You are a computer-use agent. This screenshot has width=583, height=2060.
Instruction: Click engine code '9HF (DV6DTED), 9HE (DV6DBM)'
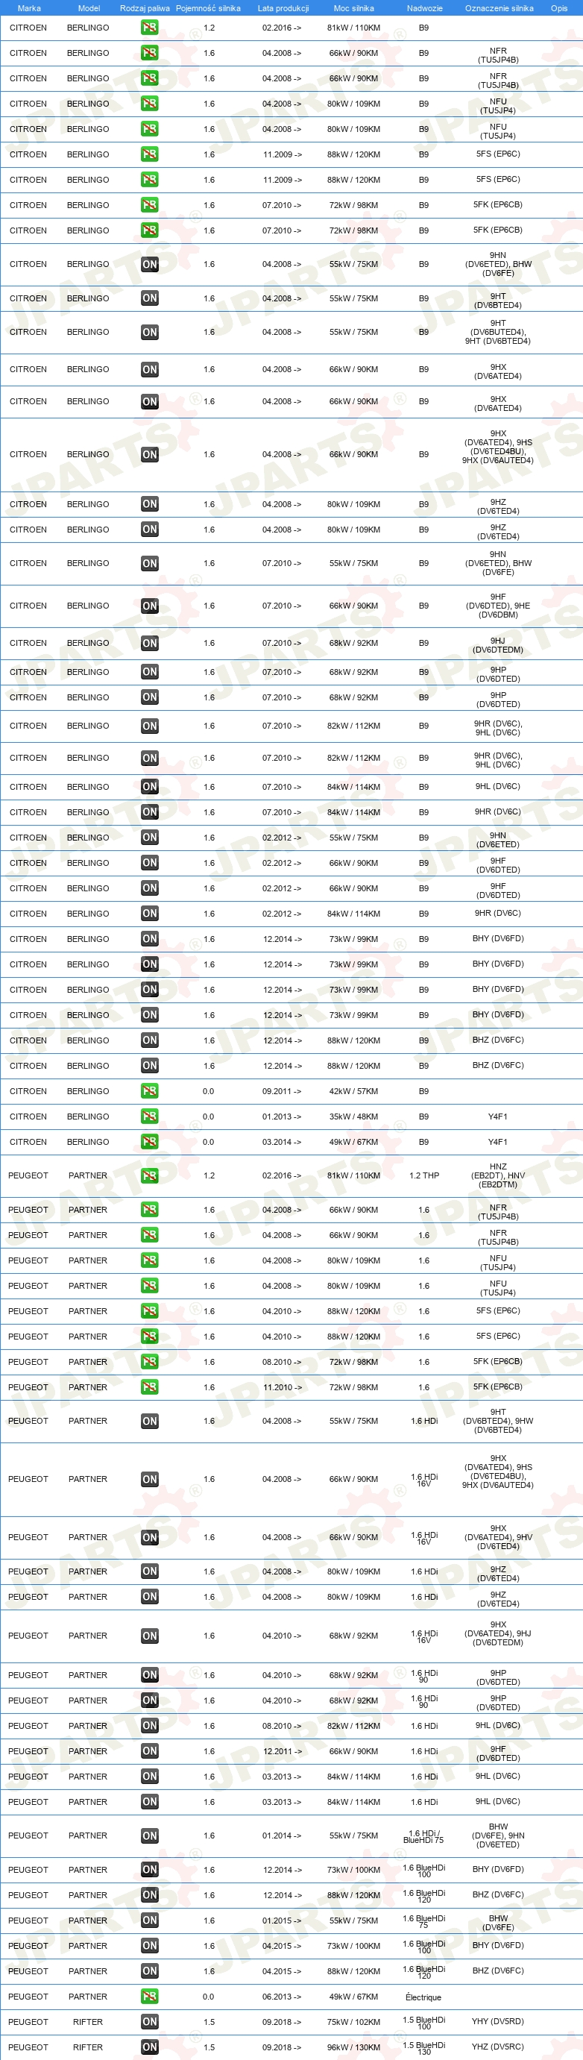coord(497,606)
